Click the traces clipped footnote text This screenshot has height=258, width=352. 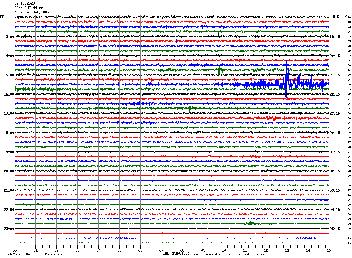pyautogui.click(x=228, y=254)
